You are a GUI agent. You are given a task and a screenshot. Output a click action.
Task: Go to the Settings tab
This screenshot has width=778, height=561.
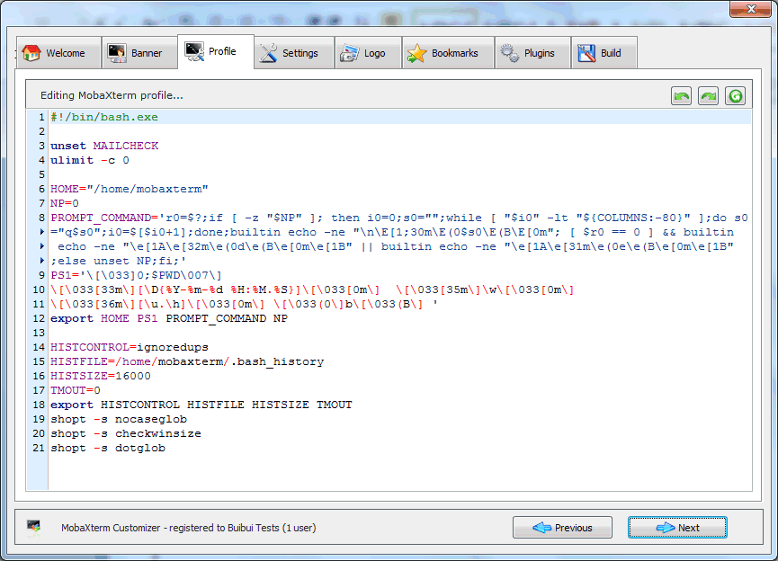pyautogui.click(x=294, y=52)
